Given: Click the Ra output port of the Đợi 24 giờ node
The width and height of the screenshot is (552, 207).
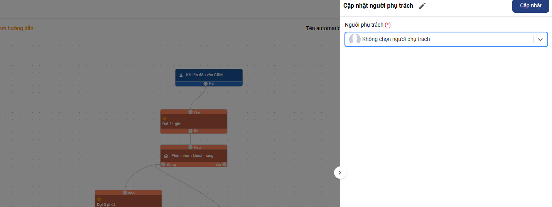Looking at the screenshot, I should [191, 131].
